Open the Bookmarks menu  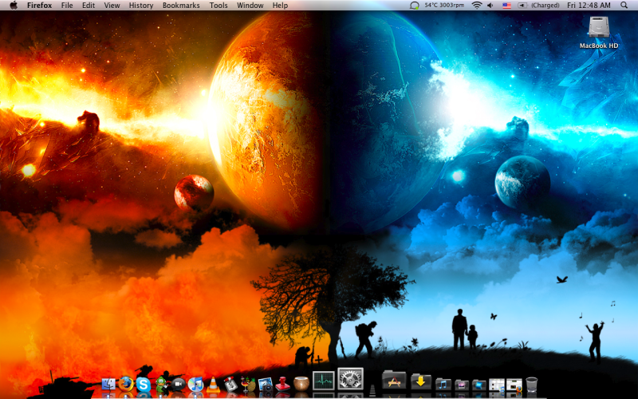181,6
